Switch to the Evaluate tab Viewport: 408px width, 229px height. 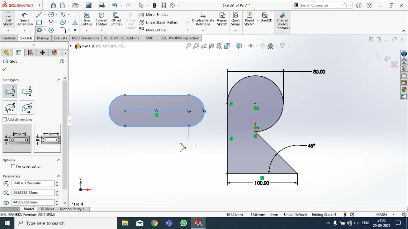(x=61, y=38)
